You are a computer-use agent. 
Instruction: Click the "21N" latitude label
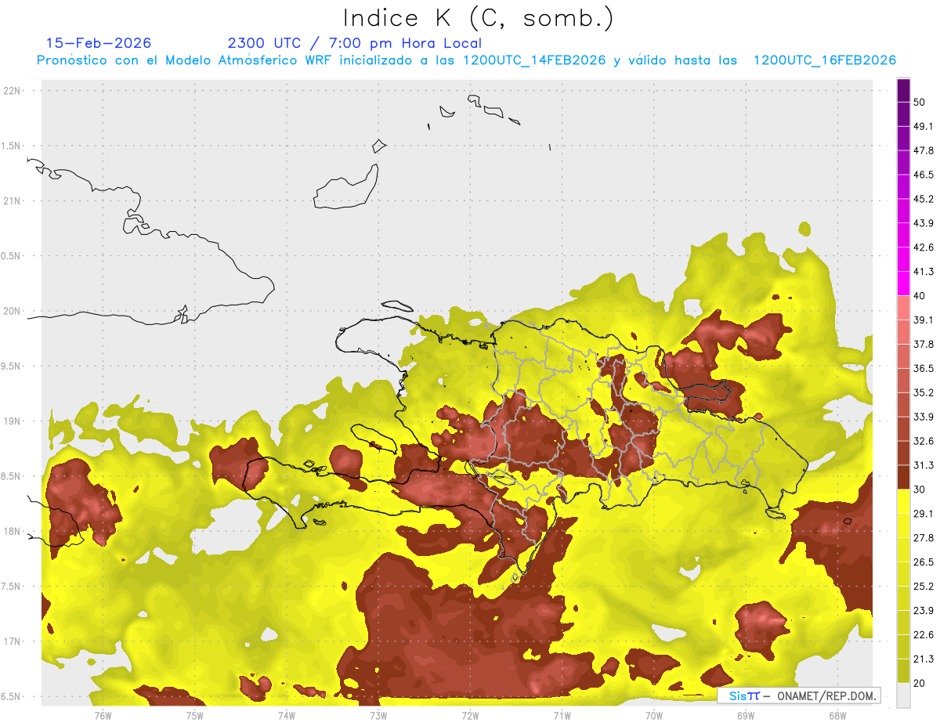point(13,200)
